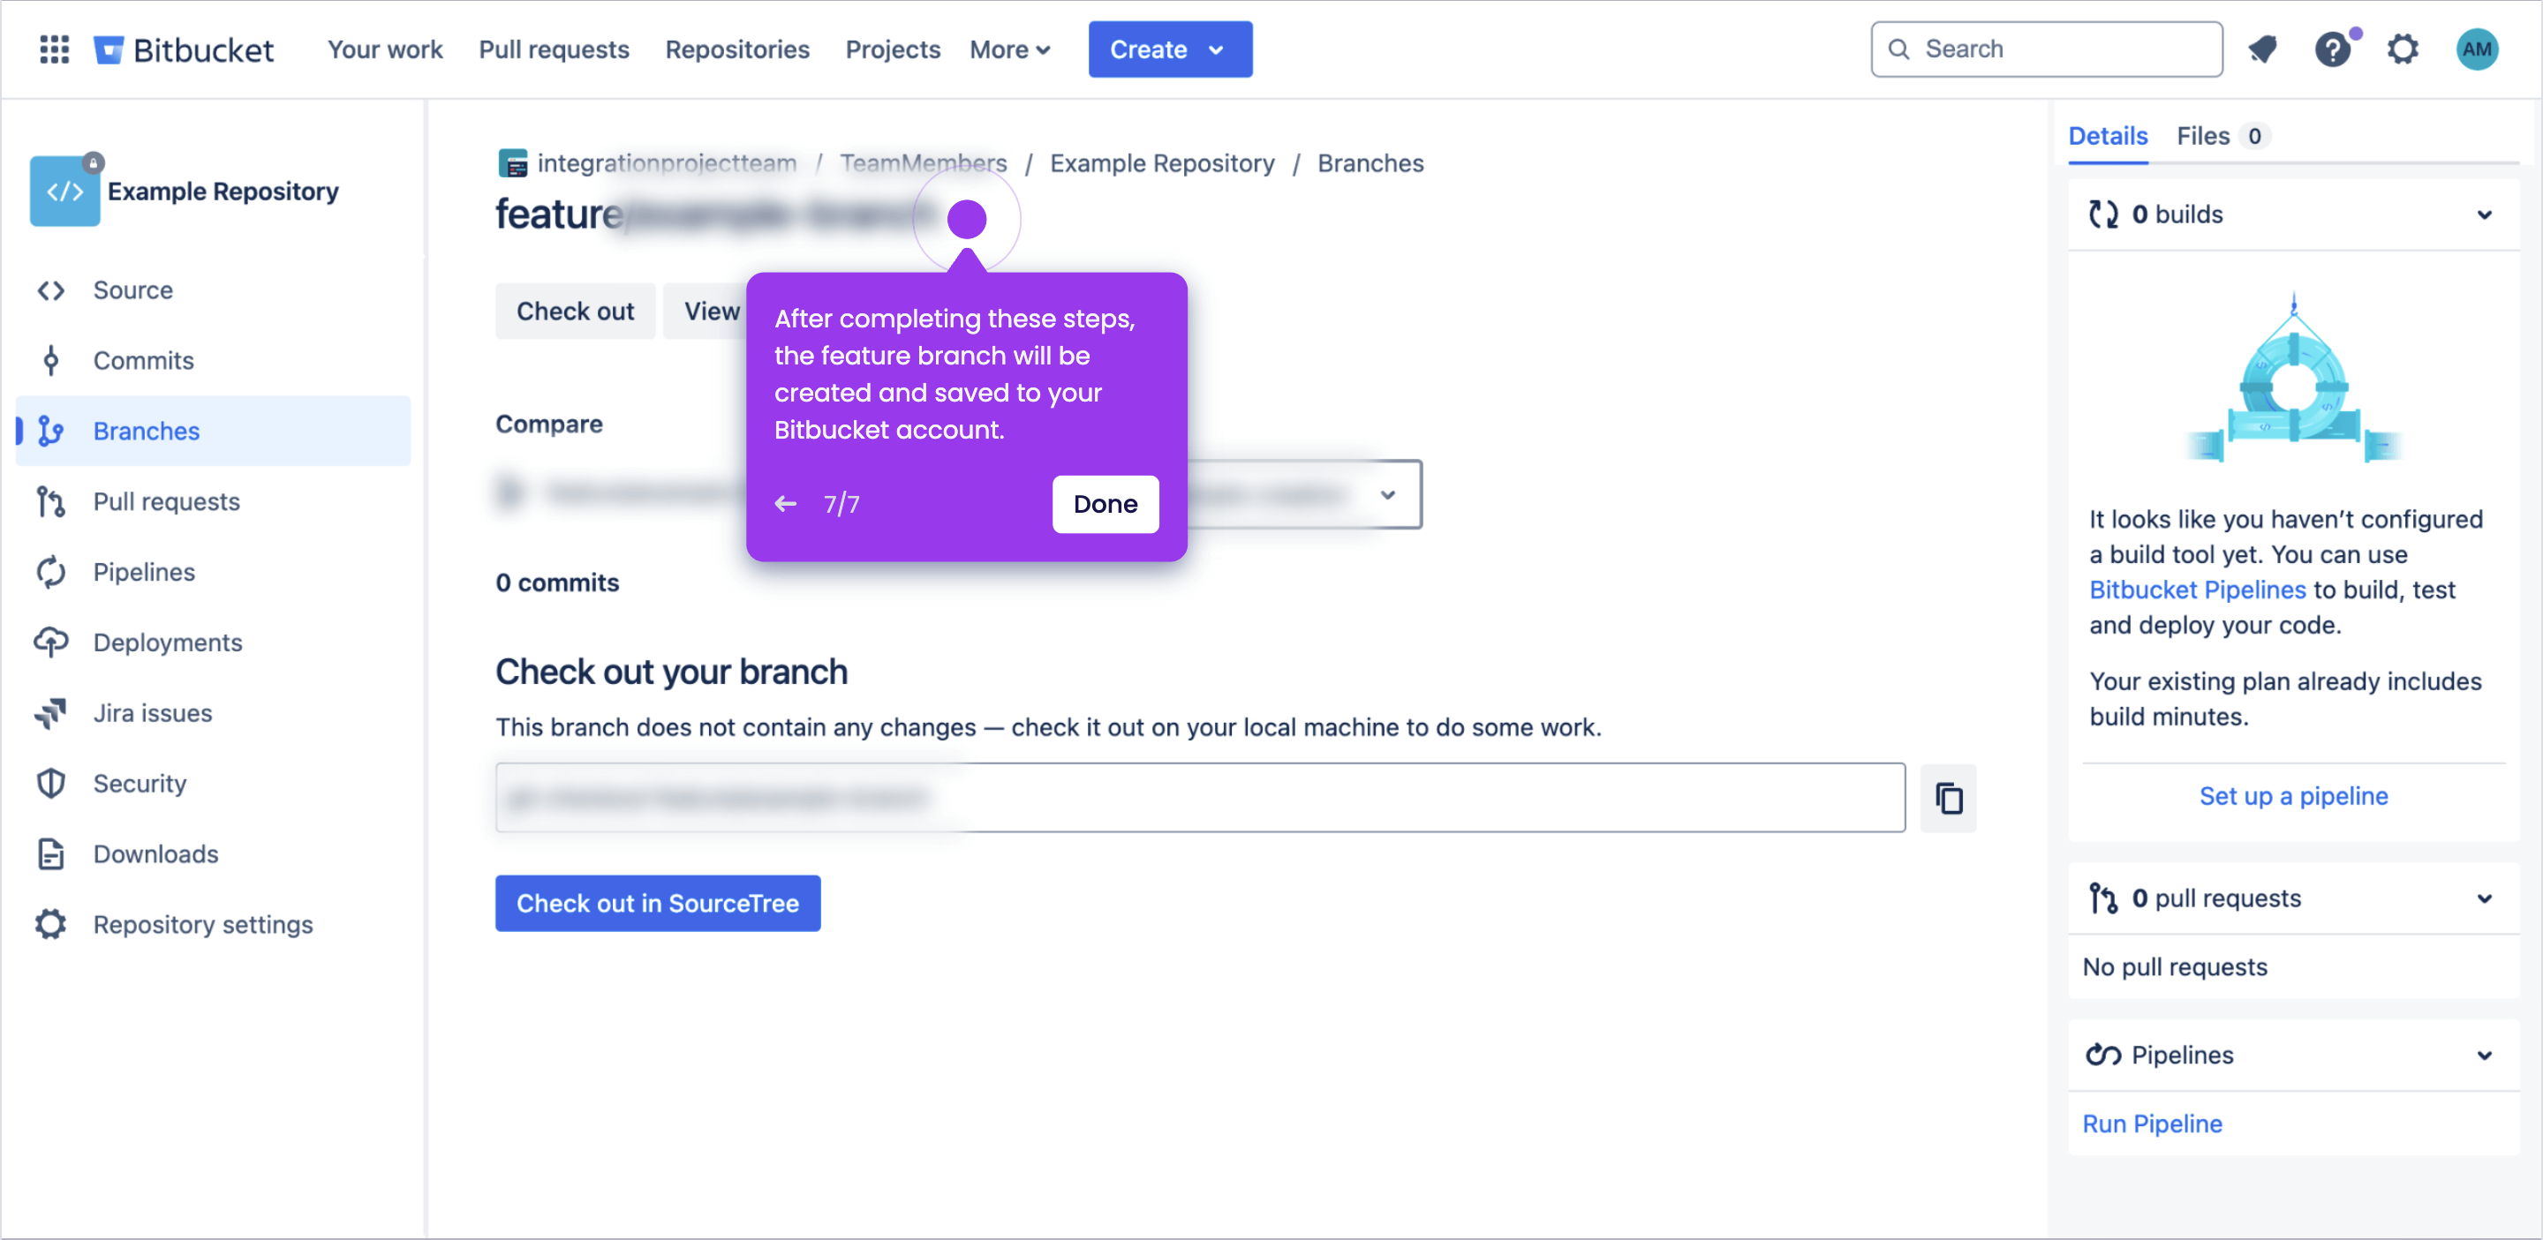Open the More dropdown in top navigation
This screenshot has width=2543, height=1240.
[x=1009, y=49]
